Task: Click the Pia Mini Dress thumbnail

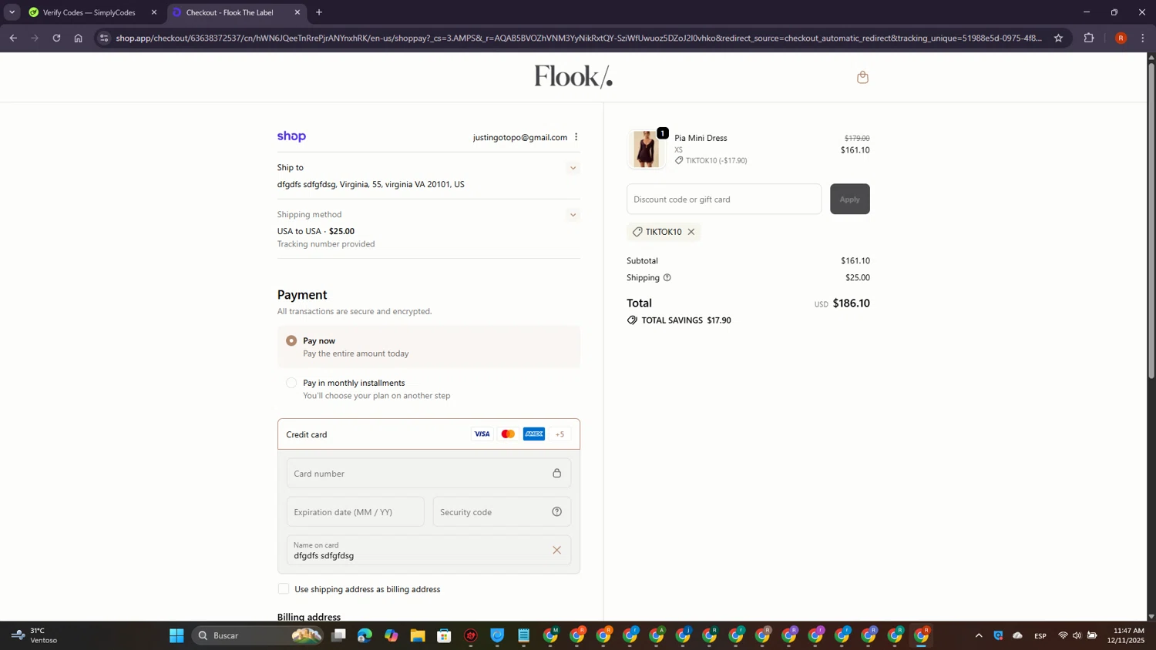Action: 646,149
